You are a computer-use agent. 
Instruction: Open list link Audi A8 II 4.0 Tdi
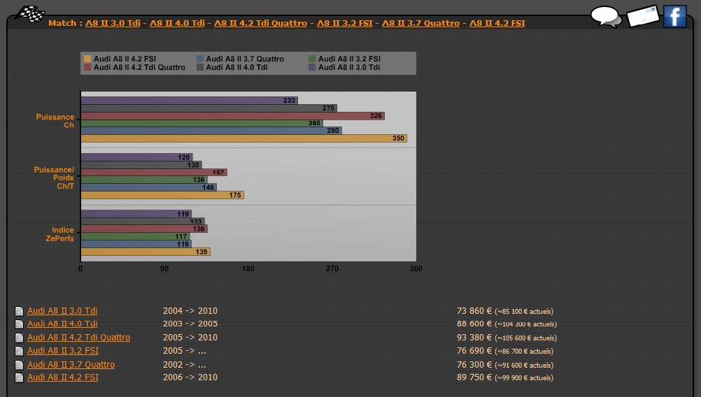pyautogui.click(x=62, y=324)
